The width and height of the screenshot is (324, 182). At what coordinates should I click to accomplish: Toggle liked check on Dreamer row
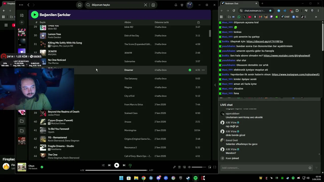pyautogui.click(x=190, y=70)
